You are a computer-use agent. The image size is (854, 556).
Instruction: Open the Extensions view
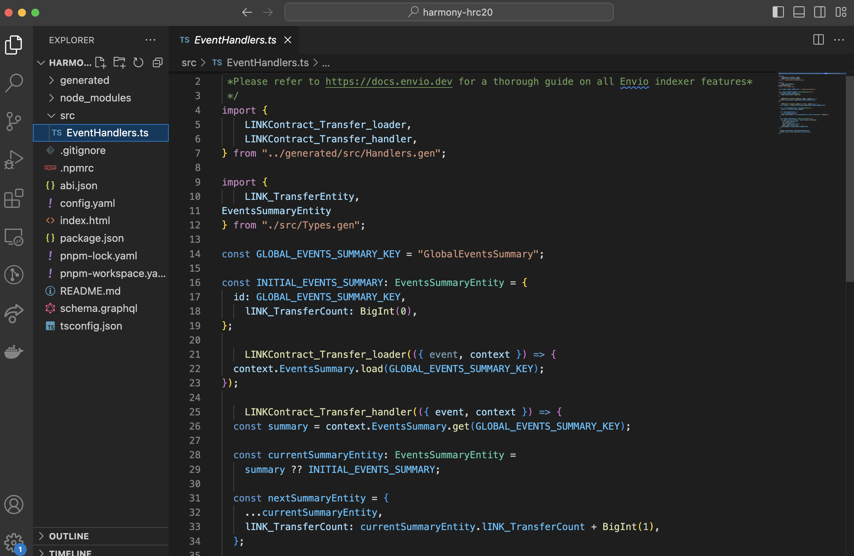coord(14,198)
